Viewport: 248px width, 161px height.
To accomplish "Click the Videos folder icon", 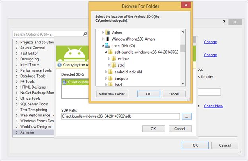I will [x=108, y=33].
